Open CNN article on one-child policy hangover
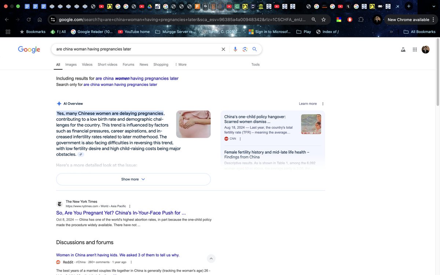Viewport: 440px width, 275px height. [255, 119]
